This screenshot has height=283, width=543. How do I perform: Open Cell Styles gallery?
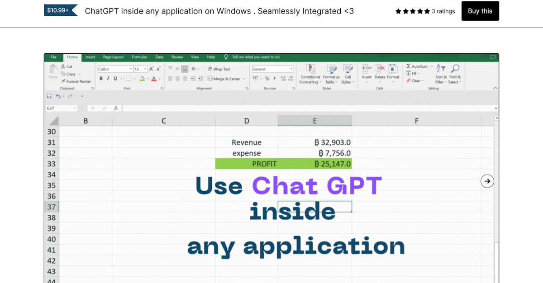click(347, 74)
